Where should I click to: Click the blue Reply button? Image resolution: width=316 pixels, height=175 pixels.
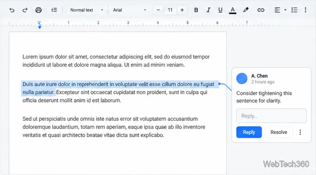coord(249,132)
